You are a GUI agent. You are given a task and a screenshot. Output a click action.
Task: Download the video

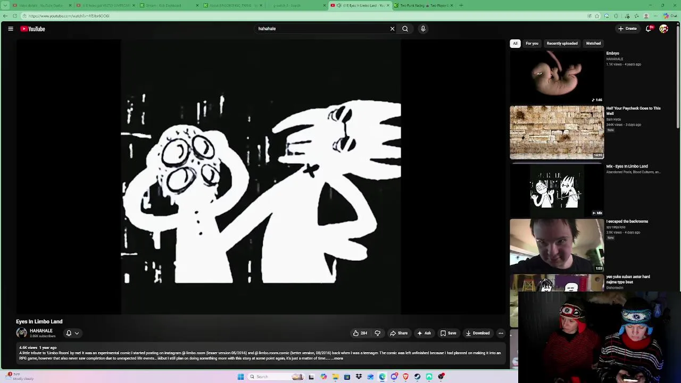coord(477,333)
